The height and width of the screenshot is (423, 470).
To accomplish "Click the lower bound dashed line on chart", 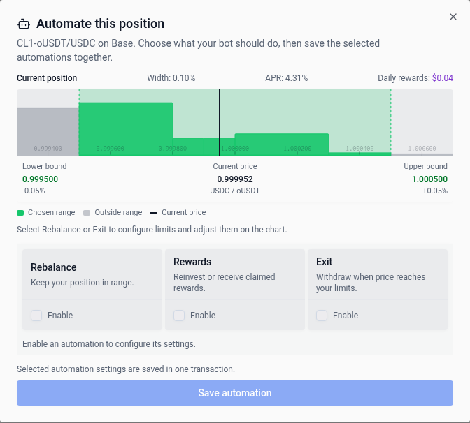I will (79, 123).
